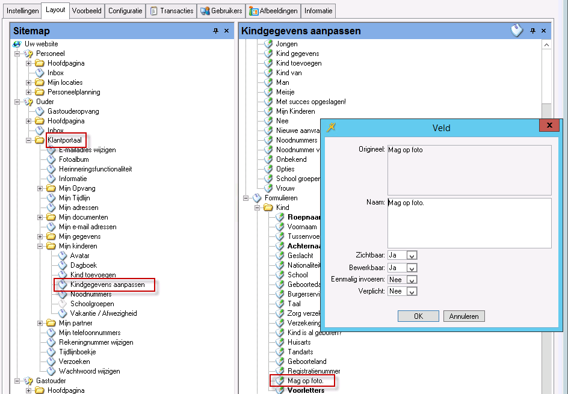Confirm the Veld dialog with OK

(x=418, y=316)
